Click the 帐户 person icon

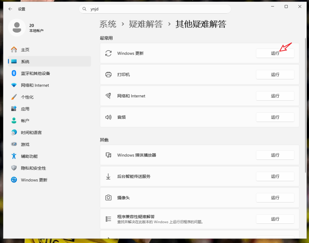[x=14, y=121]
